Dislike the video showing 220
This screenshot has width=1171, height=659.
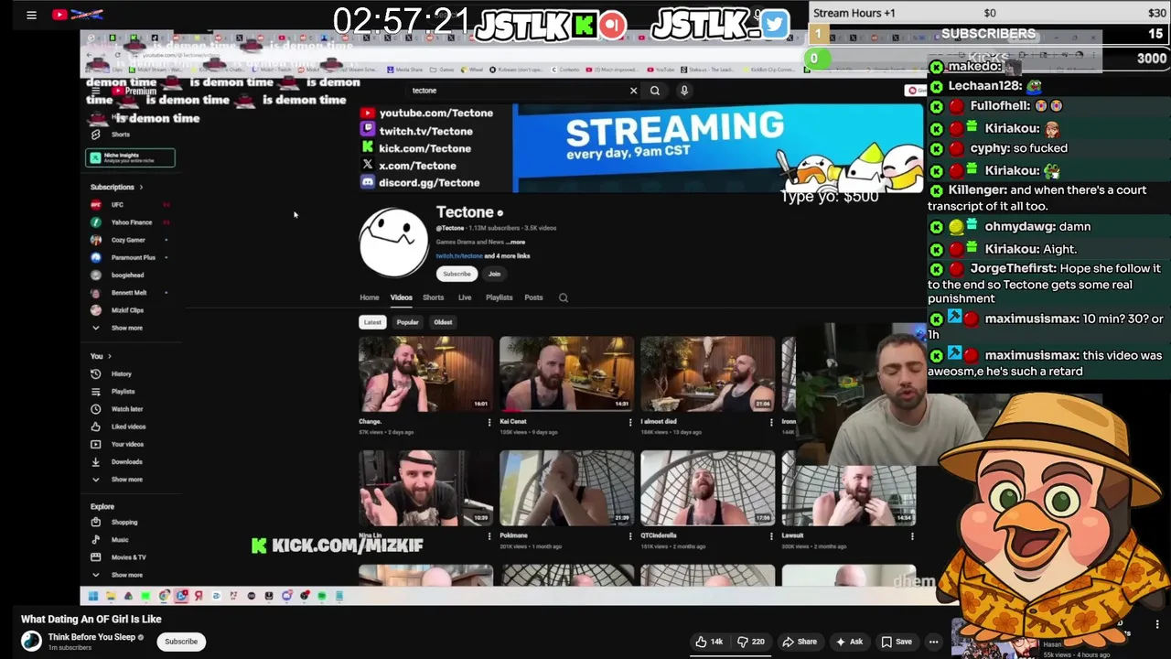[752, 642]
